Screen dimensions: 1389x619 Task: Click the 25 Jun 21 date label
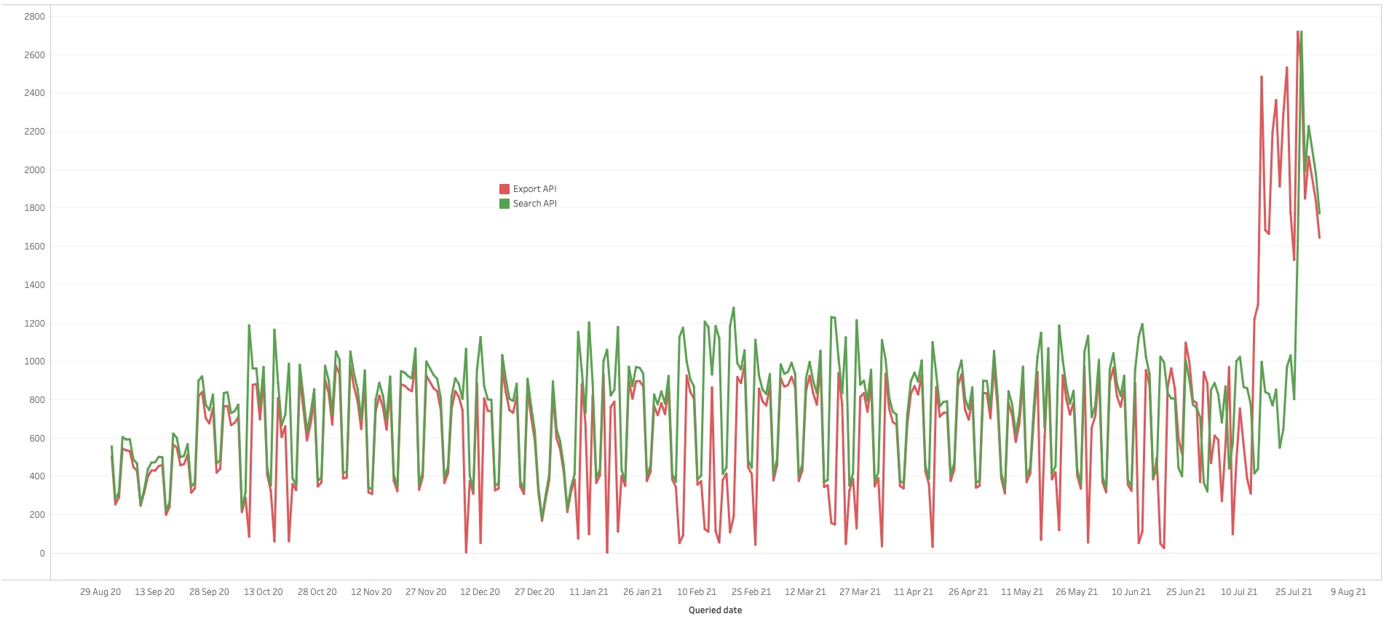pyautogui.click(x=1186, y=592)
